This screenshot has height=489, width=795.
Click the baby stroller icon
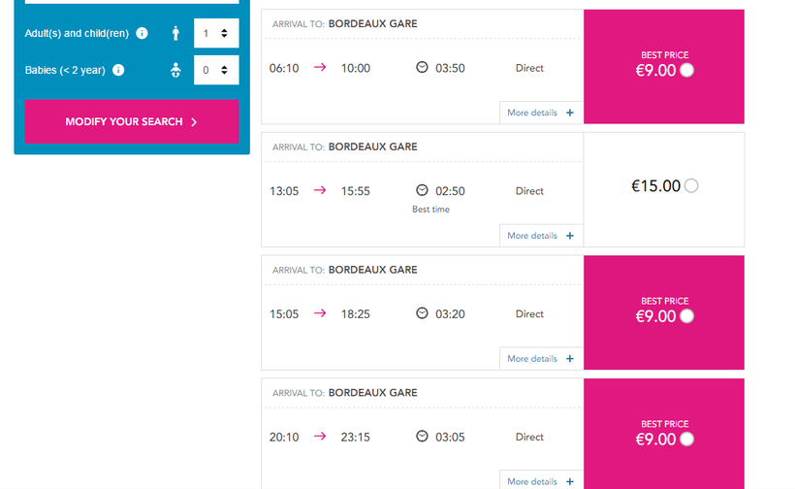pos(175,70)
